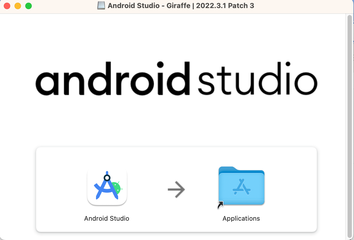354x240 pixels.
Task: Select the Android Studio app icon
Action: click(x=107, y=187)
